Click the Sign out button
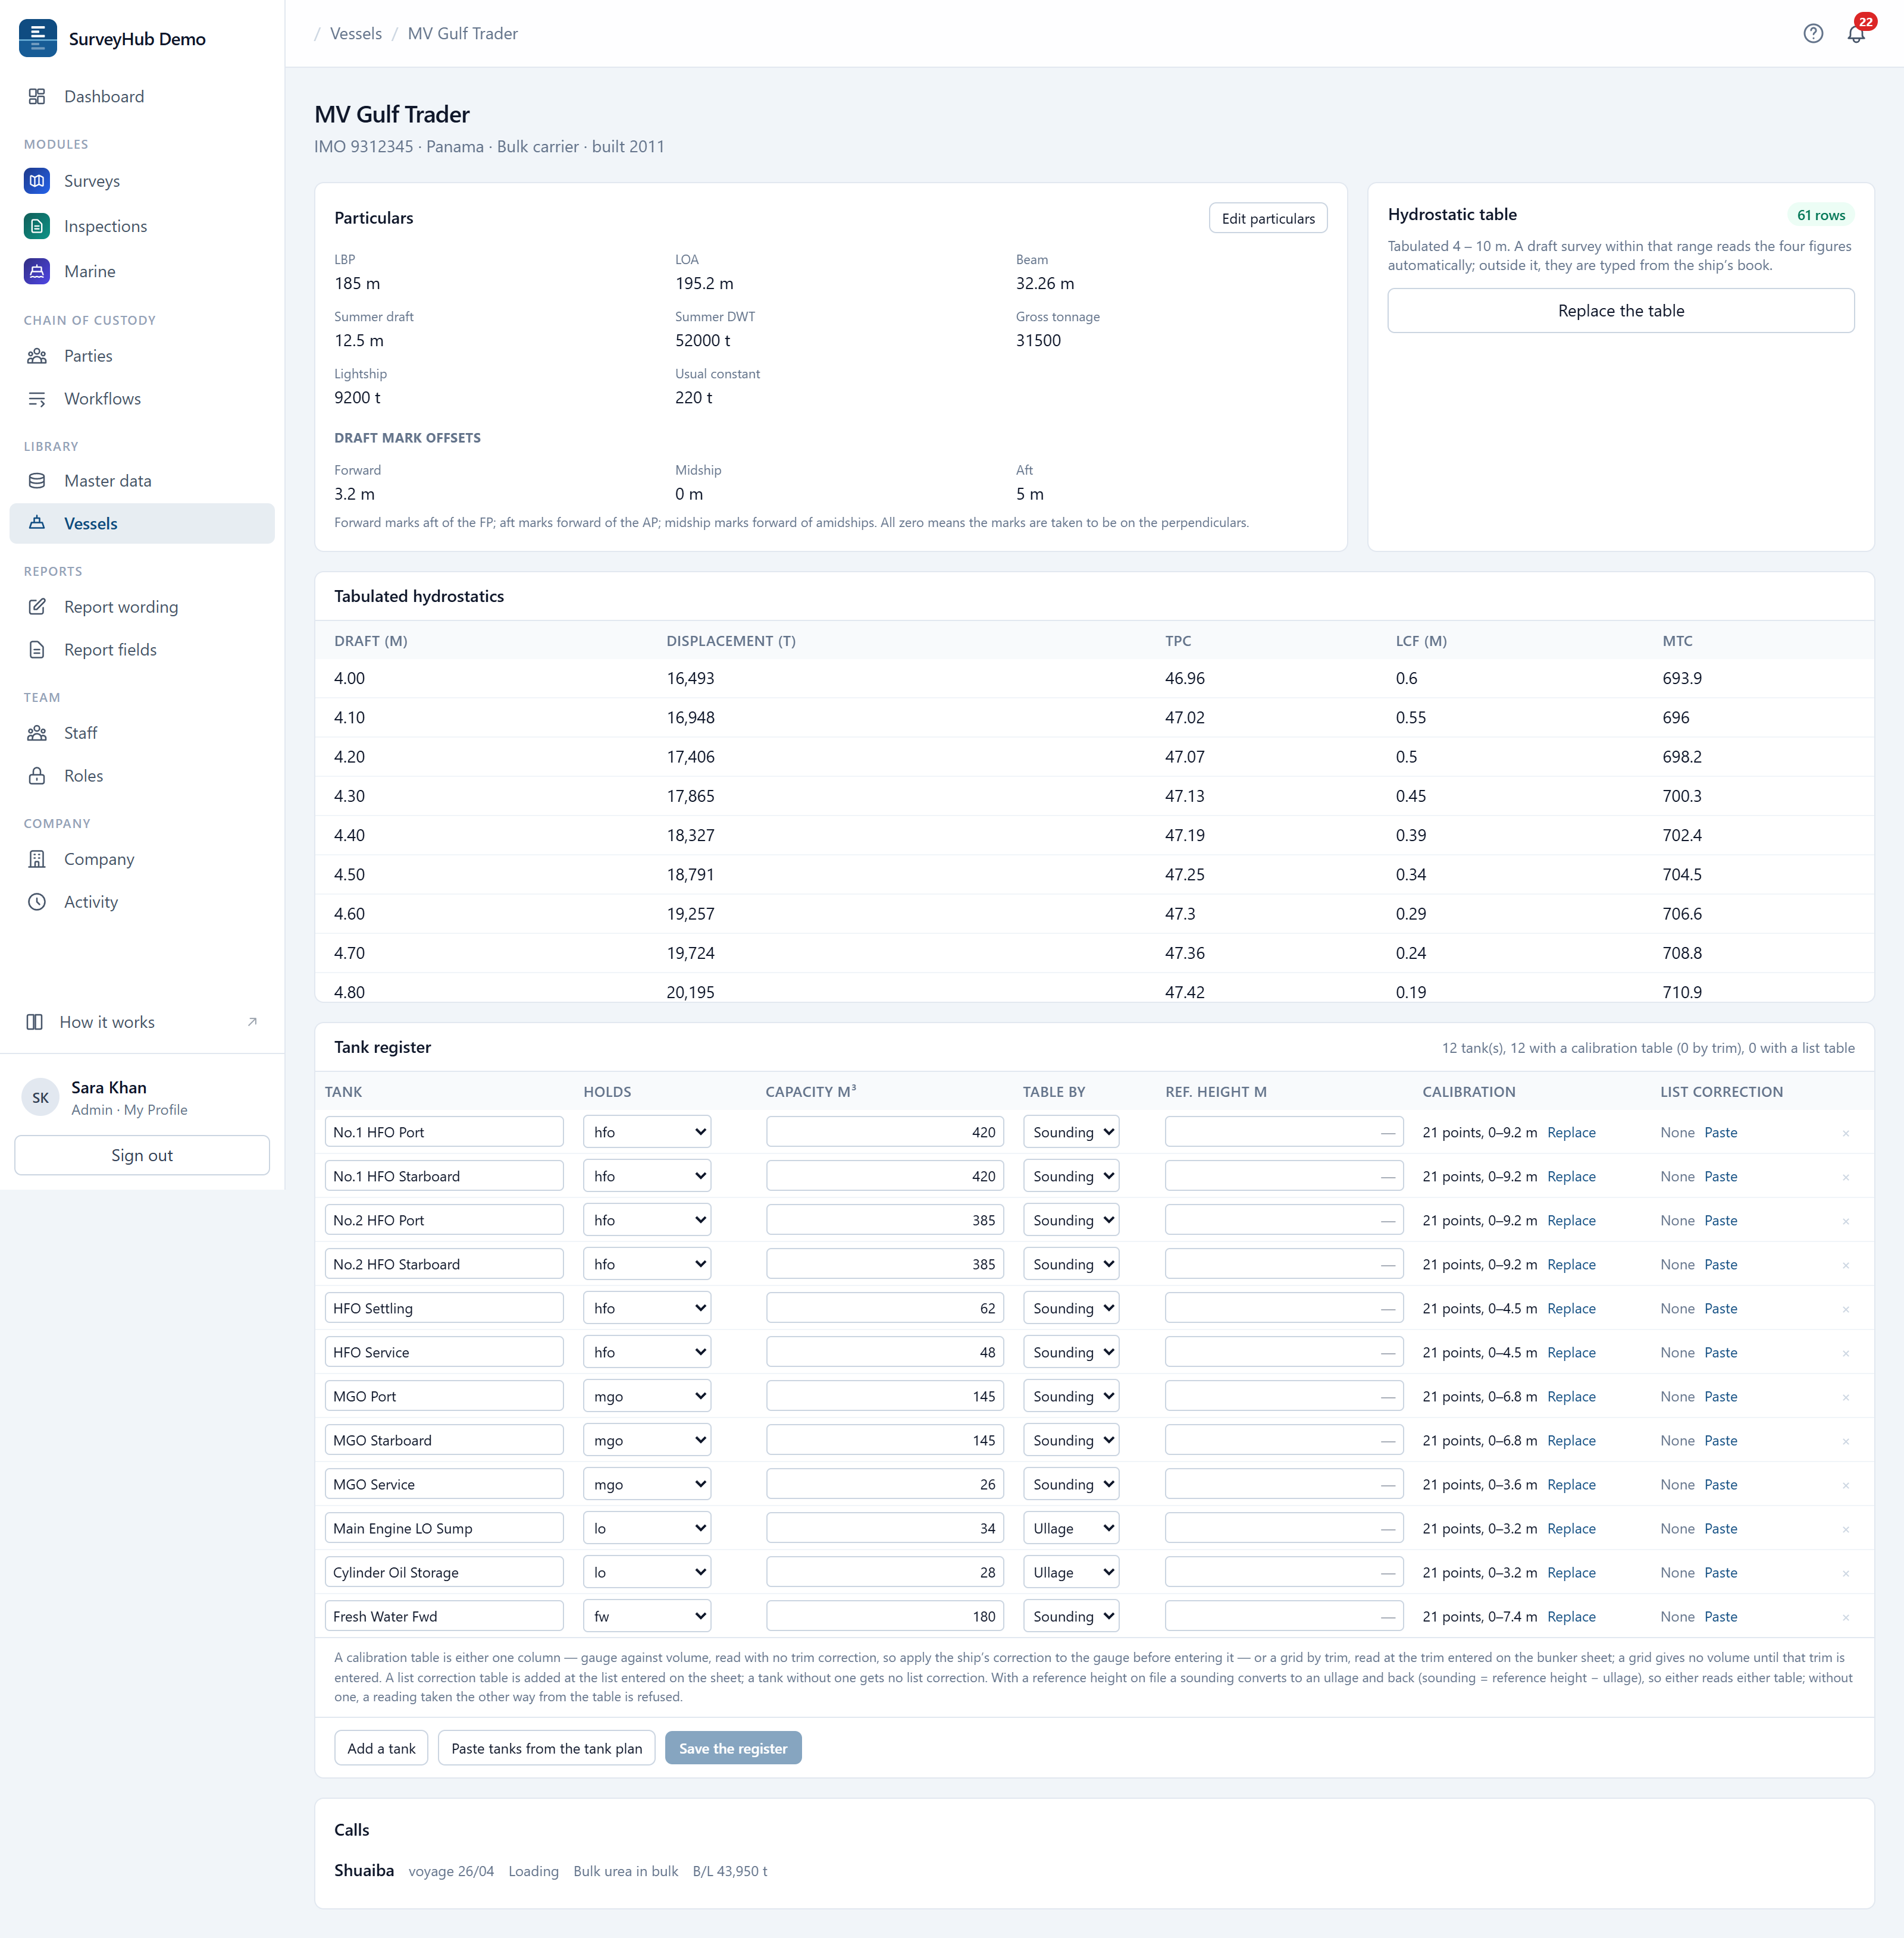1904x1938 pixels. pyautogui.click(x=142, y=1155)
